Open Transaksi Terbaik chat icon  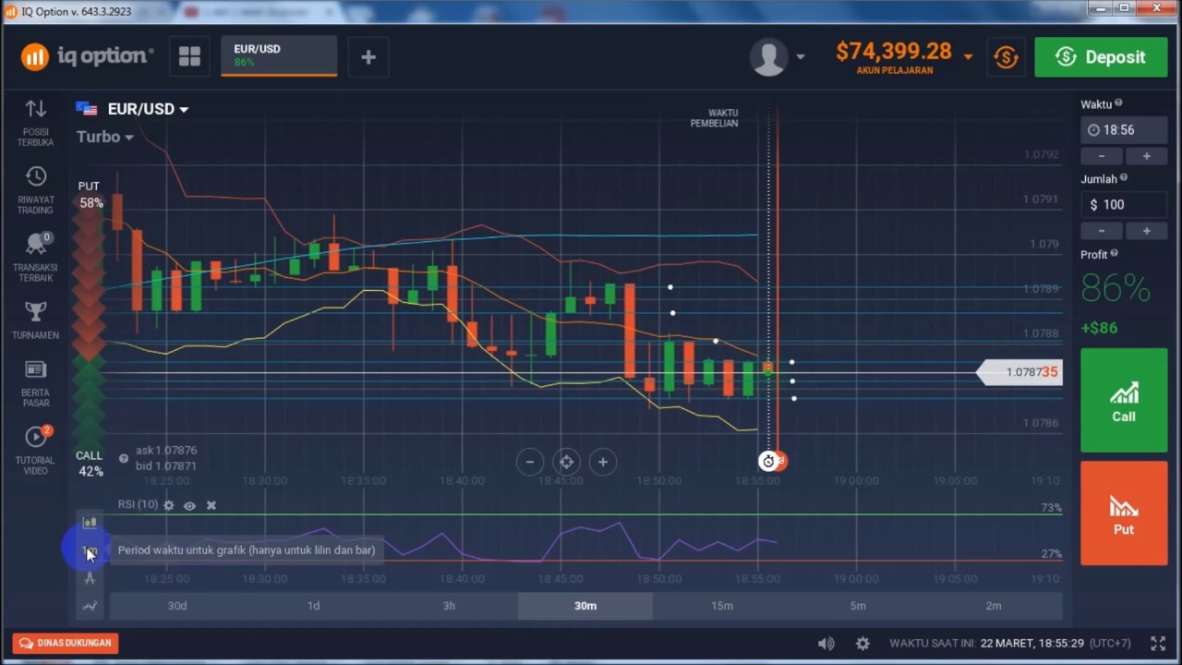point(35,258)
